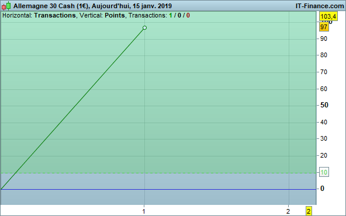
Task: Click the green 10 level label
Action: (324, 172)
